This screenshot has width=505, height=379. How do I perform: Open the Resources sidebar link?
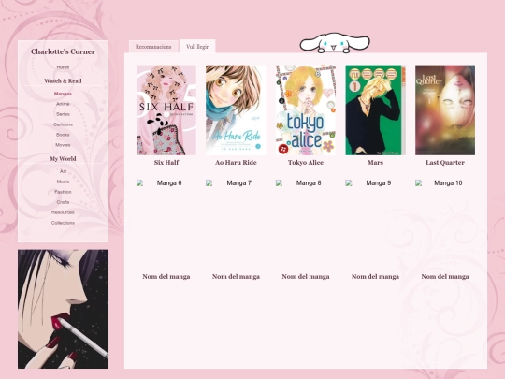63,212
